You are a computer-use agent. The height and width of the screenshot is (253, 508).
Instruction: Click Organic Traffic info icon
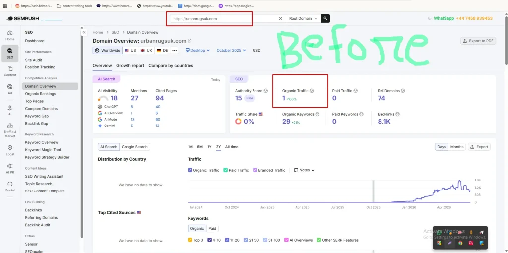[312, 91]
